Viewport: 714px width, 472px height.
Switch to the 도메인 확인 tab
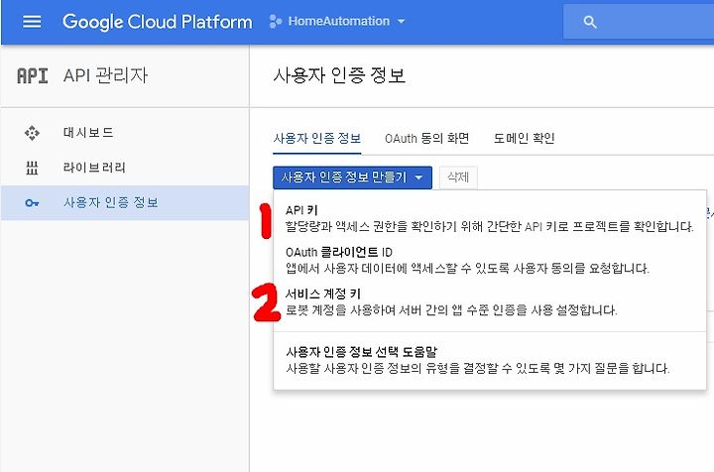coord(524,139)
